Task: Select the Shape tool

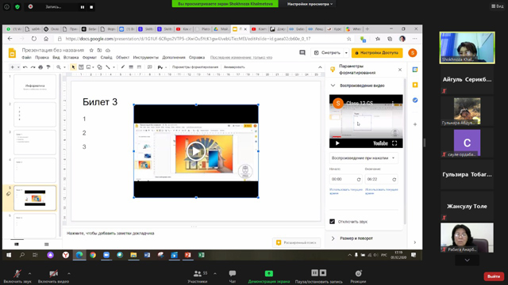Action: pos(99,67)
